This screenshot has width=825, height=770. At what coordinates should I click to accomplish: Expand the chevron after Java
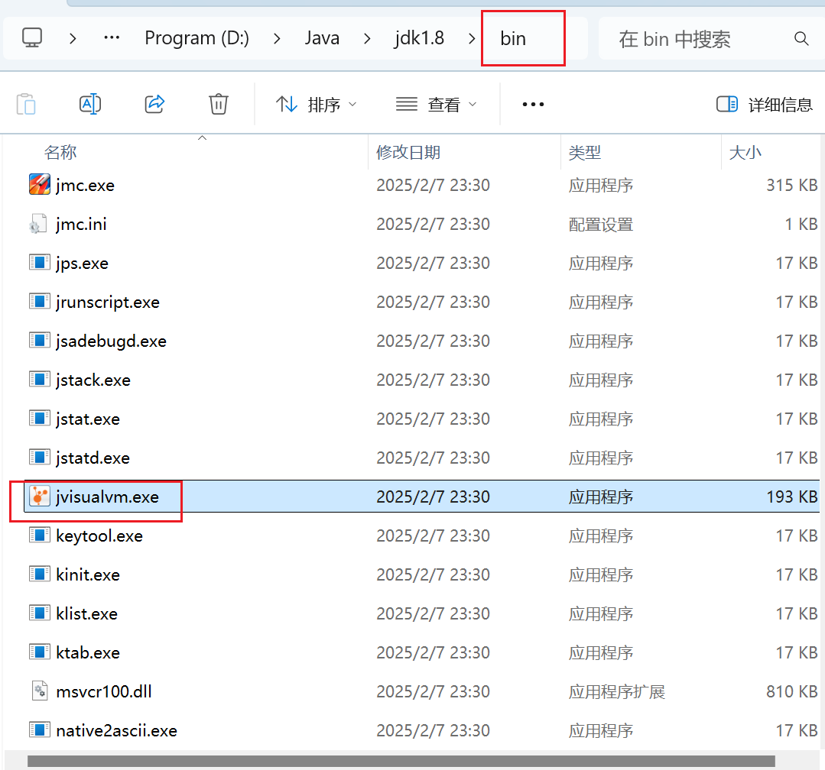click(367, 38)
